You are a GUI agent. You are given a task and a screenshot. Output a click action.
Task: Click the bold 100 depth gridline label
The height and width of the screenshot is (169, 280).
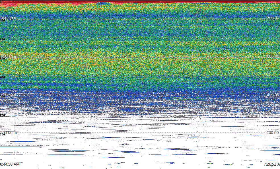pyautogui.click(x=3, y=20)
